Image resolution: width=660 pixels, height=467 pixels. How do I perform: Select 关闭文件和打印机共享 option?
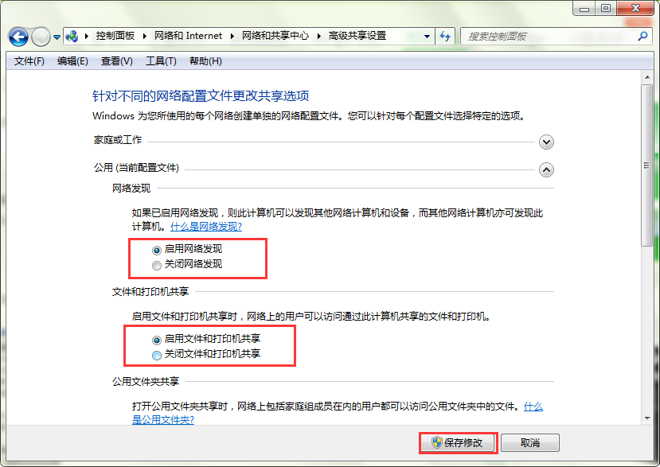click(135, 354)
